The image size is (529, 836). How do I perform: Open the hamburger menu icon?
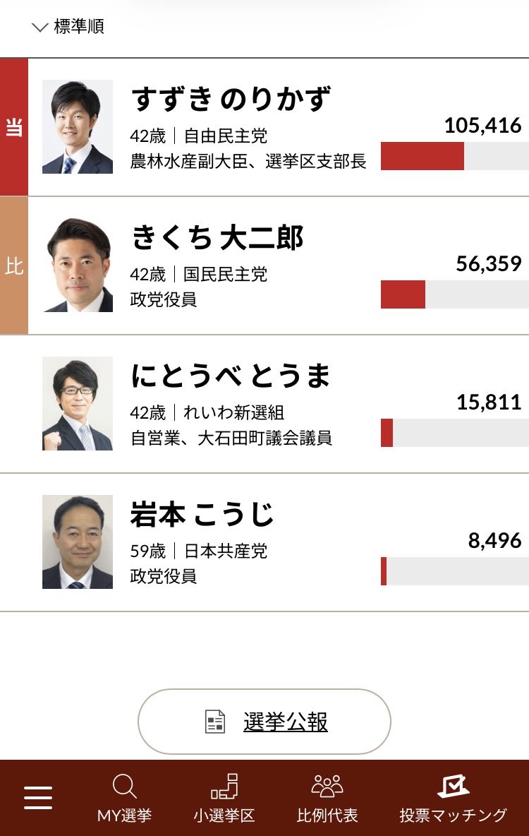[x=38, y=798]
